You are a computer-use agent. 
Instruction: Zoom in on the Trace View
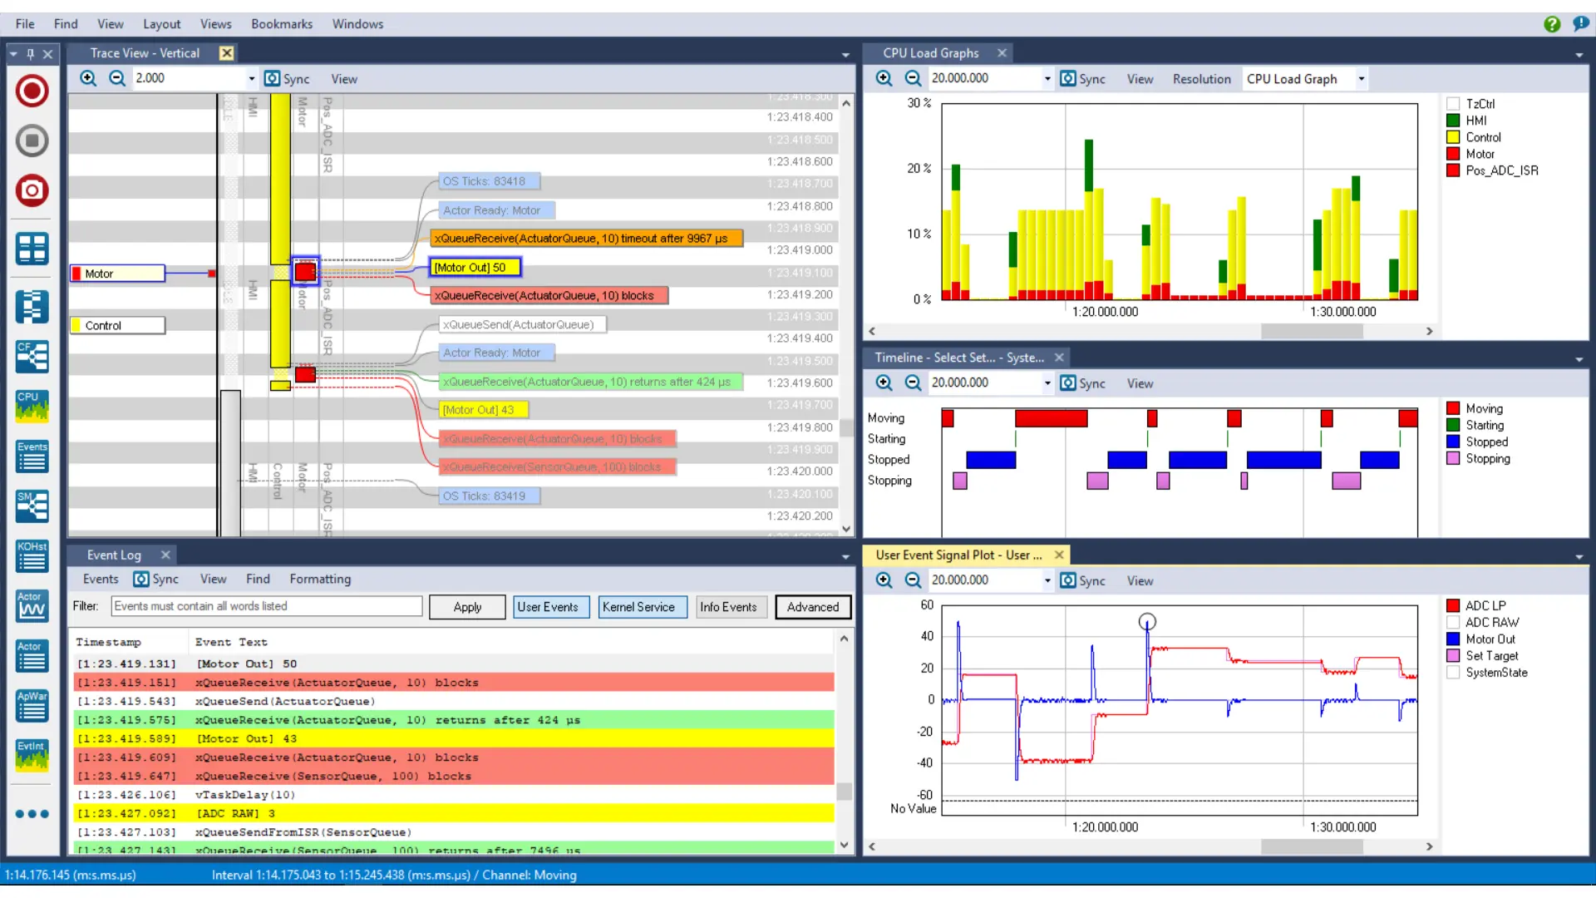[x=88, y=78]
